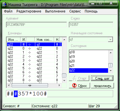Screen dimensions: 120x111
Task: Select the command row q22 6 -> q22
Action: pyautogui.click(x=34, y=72)
